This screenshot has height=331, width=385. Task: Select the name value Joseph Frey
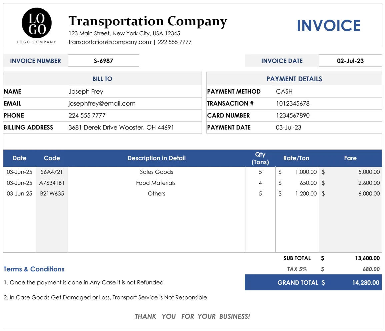(86, 92)
